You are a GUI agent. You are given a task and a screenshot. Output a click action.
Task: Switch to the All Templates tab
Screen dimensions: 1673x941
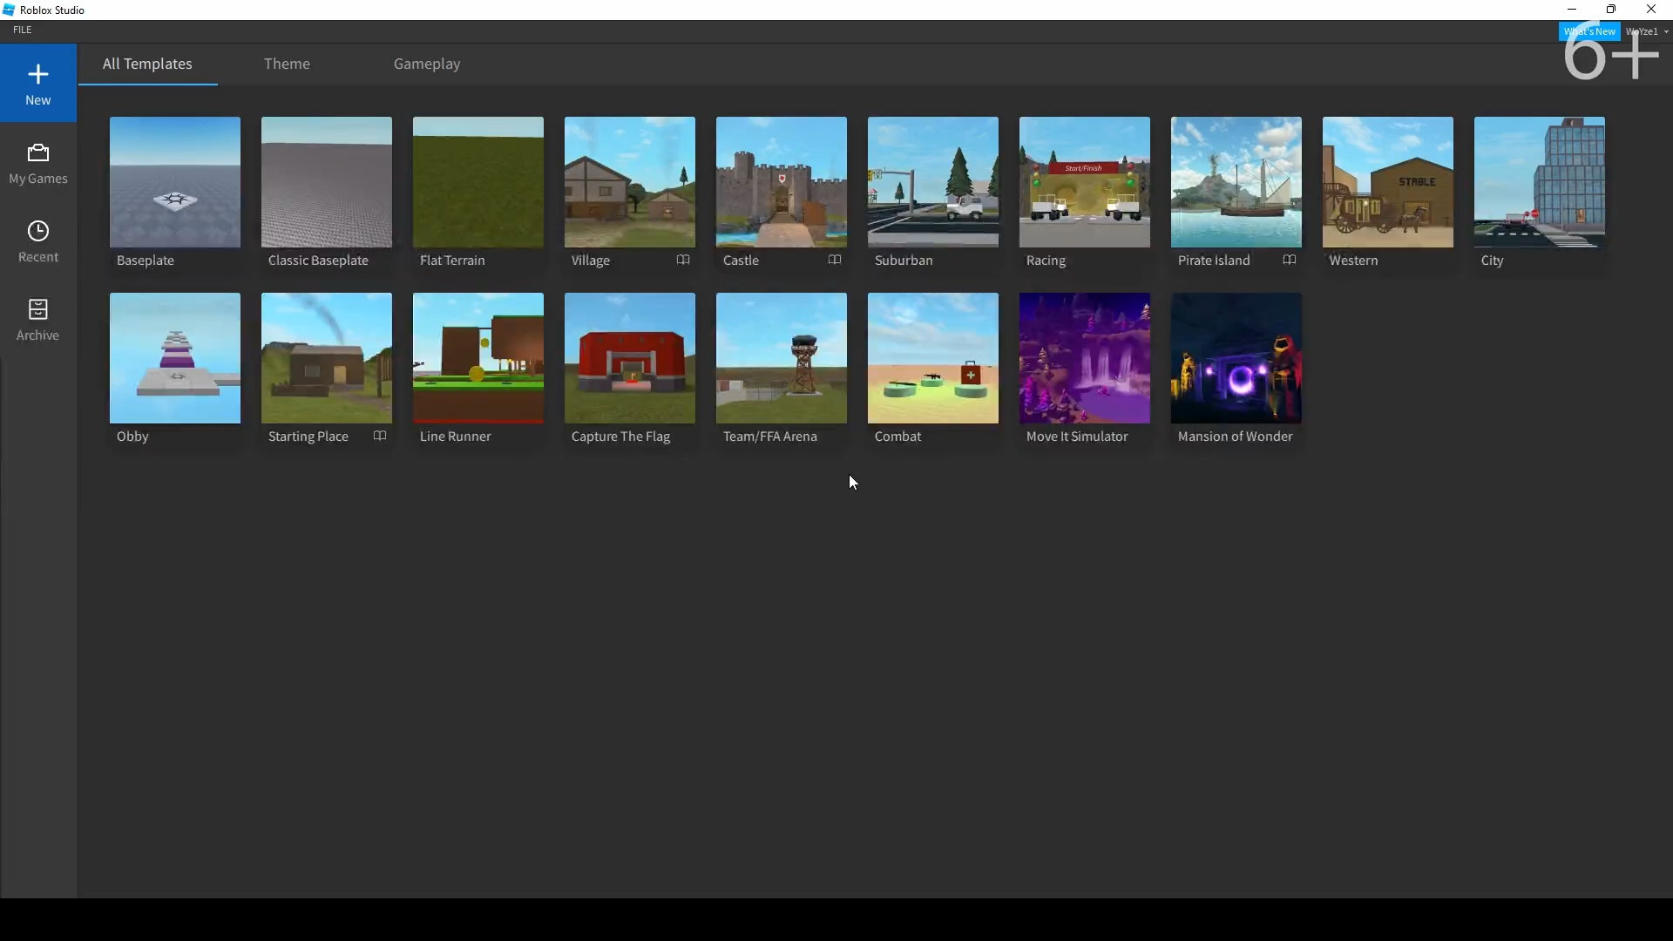point(147,64)
